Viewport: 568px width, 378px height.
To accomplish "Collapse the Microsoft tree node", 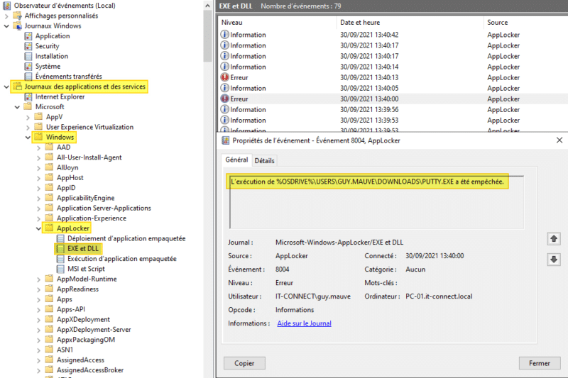I will click(17, 107).
